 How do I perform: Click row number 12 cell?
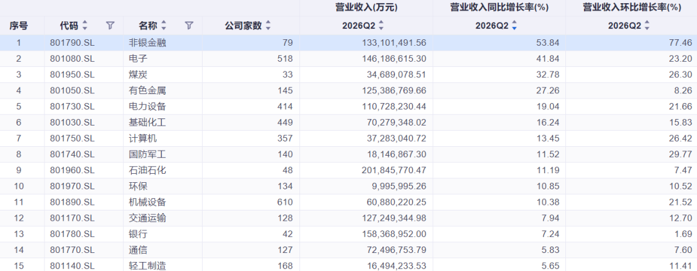(19, 218)
